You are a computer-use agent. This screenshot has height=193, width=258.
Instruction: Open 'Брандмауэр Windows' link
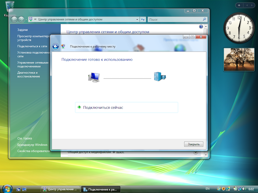(33, 145)
